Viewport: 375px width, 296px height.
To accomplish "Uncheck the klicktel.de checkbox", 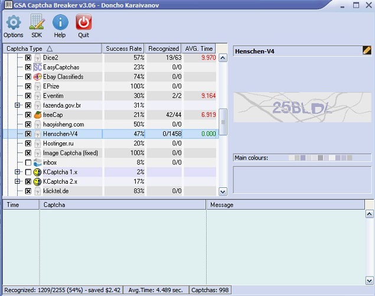I will 28,191.
